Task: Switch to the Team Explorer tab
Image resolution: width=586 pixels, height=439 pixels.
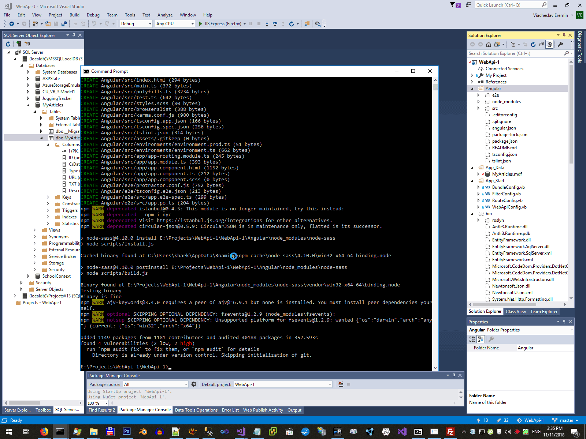Action: (x=544, y=312)
